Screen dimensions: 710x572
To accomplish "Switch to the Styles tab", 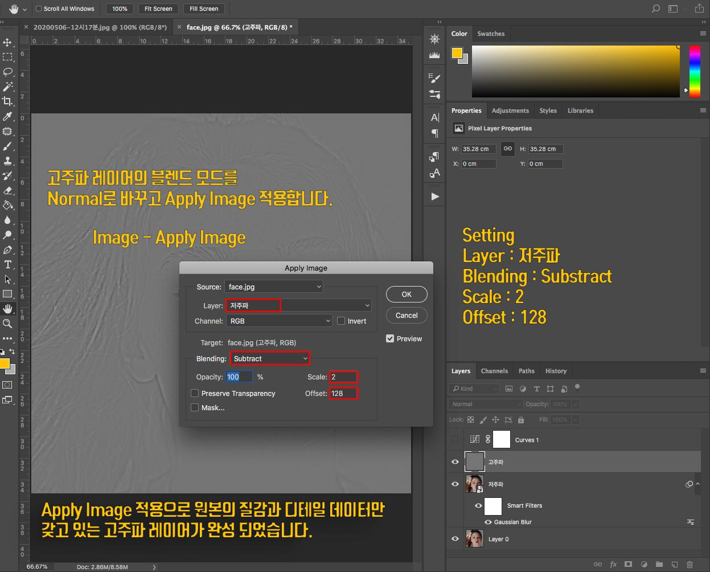I will pos(548,111).
